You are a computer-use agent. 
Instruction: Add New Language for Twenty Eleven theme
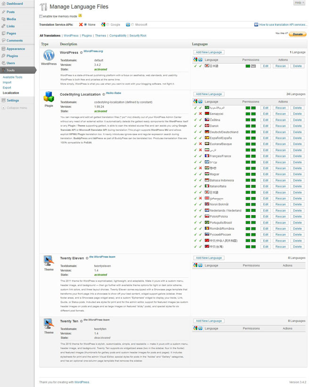click(209, 258)
